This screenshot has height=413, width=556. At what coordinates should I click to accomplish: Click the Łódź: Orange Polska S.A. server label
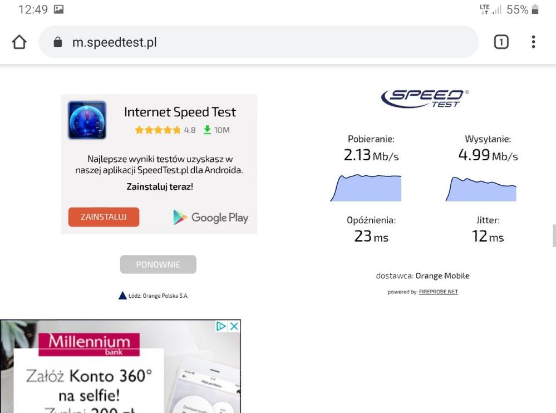[158, 296]
